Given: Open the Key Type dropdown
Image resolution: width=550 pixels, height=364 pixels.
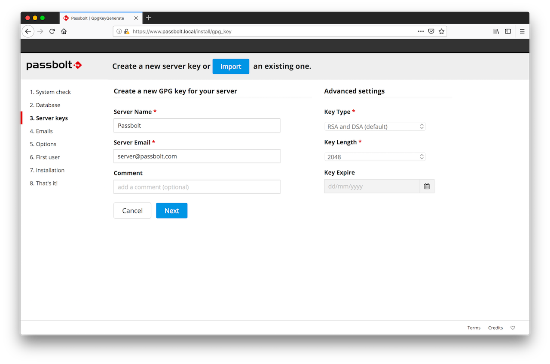Looking at the screenshot, I should pos(374,126).
